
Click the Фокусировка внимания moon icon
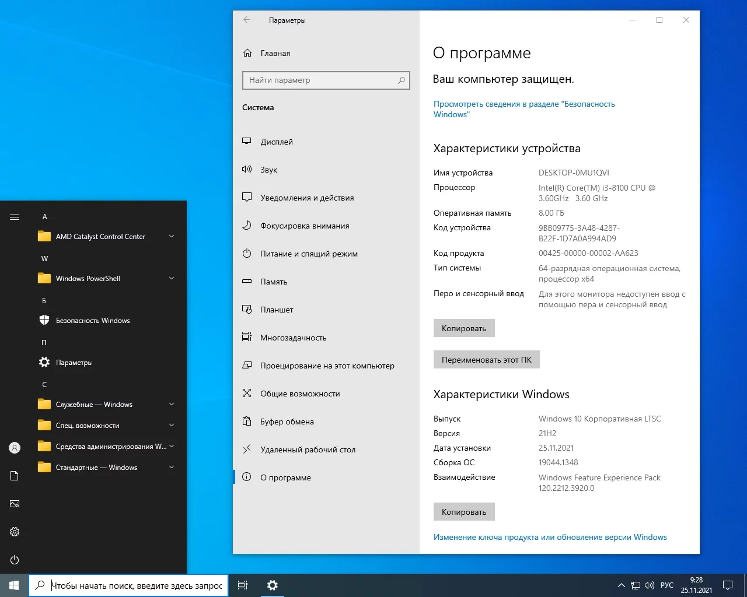247,226
